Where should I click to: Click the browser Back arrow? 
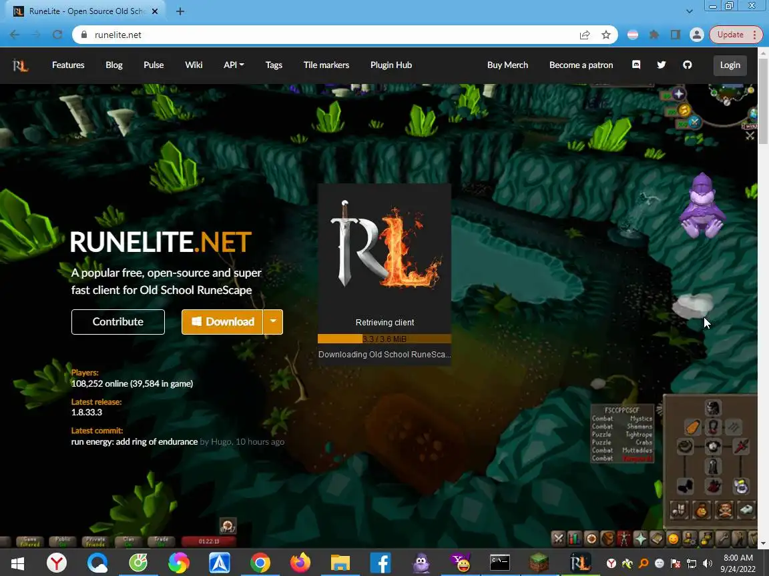pos(14,35)
